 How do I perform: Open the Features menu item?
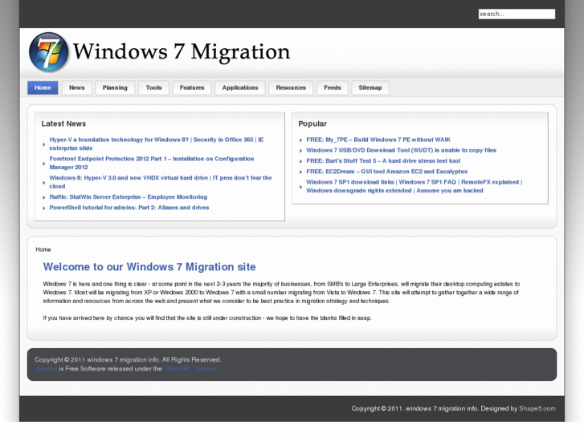point(192,87)
